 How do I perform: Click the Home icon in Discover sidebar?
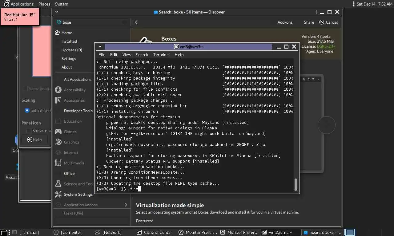point(57,33)
